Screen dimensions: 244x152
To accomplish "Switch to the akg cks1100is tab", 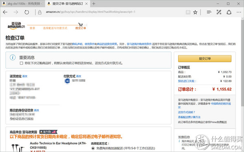I will [23, 4].
